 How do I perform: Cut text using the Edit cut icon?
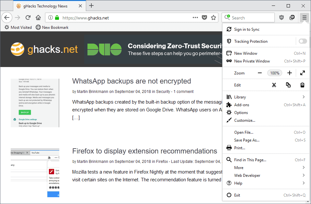[x=274, y=85]
